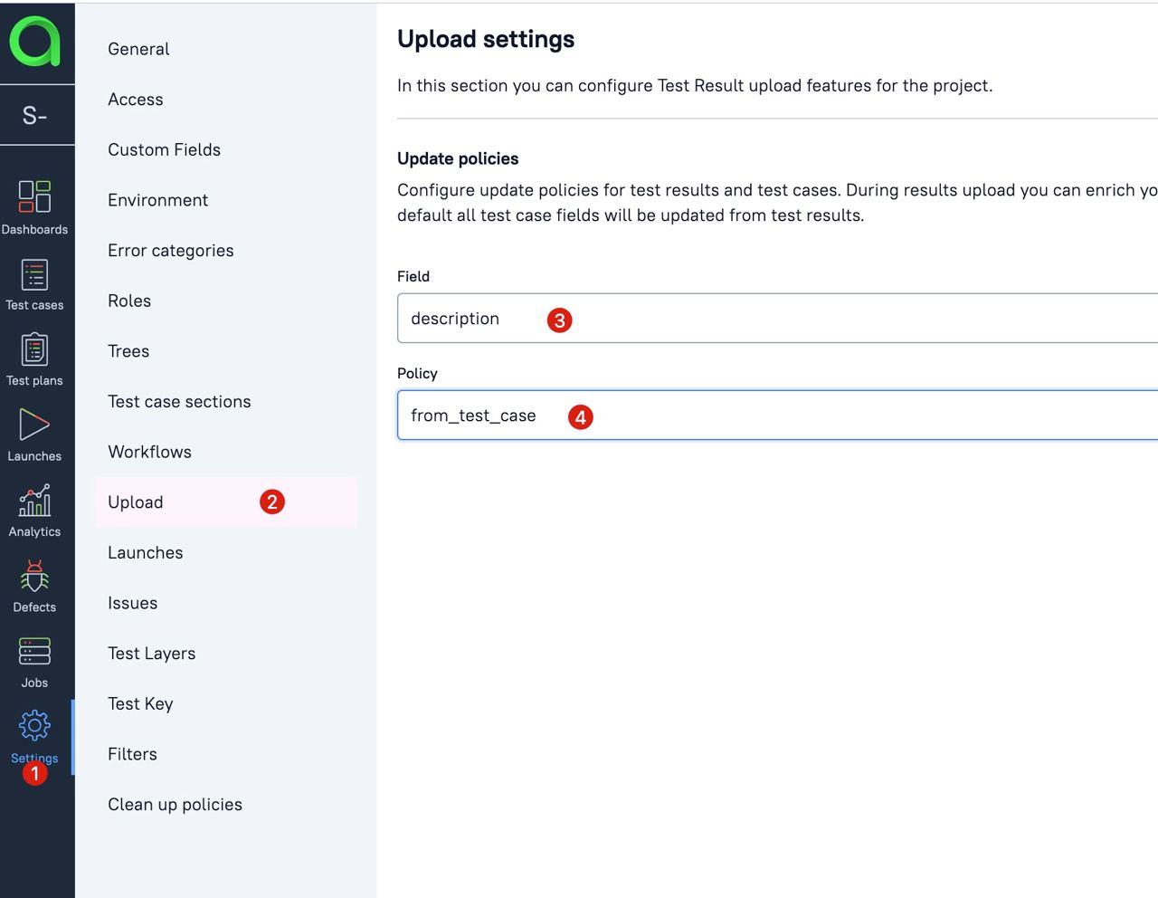Image resolution: width=1158 pixels, height=898 pixels.
Task: Select Custom Fields settings item
Action: 164,149
